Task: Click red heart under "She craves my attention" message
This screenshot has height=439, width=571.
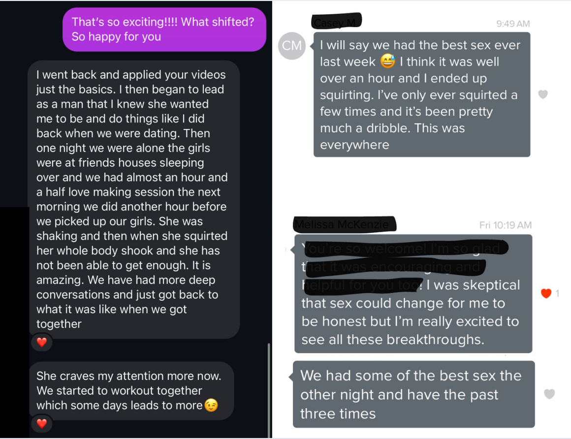Action: click(x=42, y=423)
